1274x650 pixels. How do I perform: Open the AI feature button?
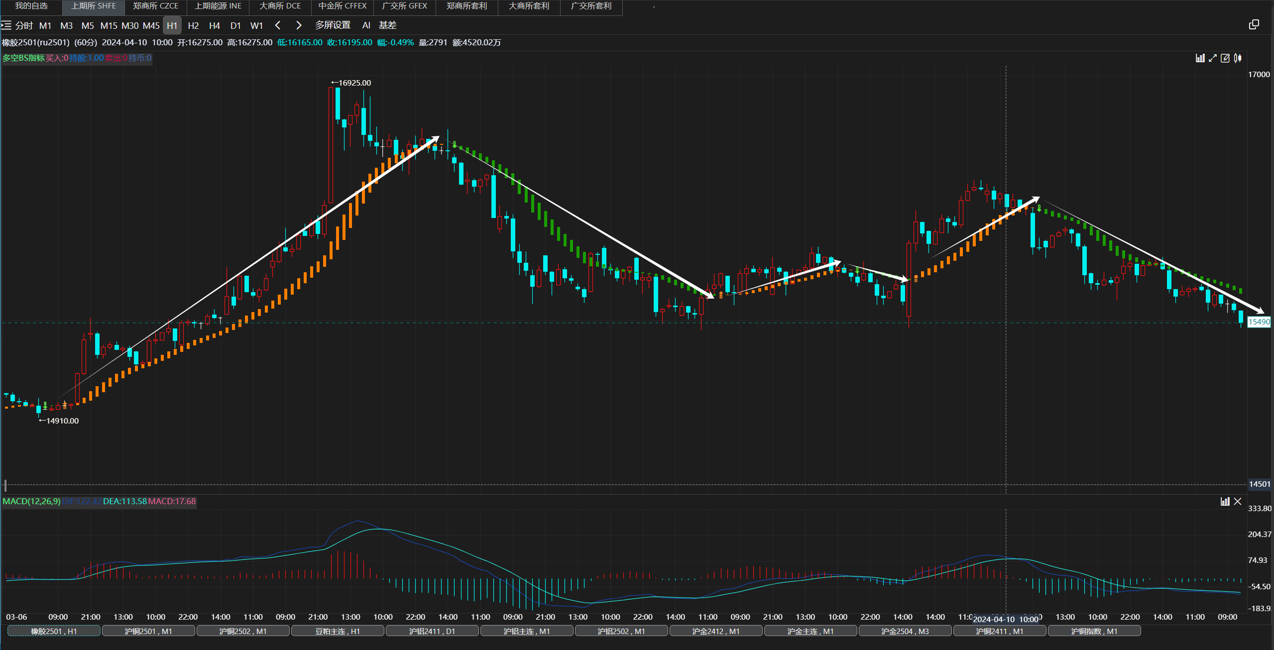click(366, 25)
